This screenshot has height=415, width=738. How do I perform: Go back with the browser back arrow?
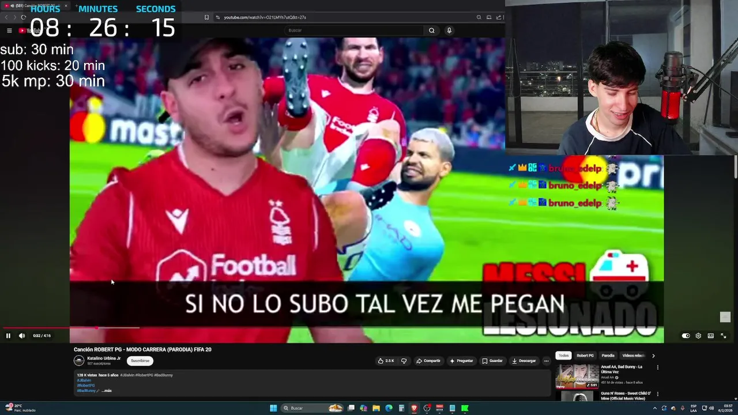[7, 17]
